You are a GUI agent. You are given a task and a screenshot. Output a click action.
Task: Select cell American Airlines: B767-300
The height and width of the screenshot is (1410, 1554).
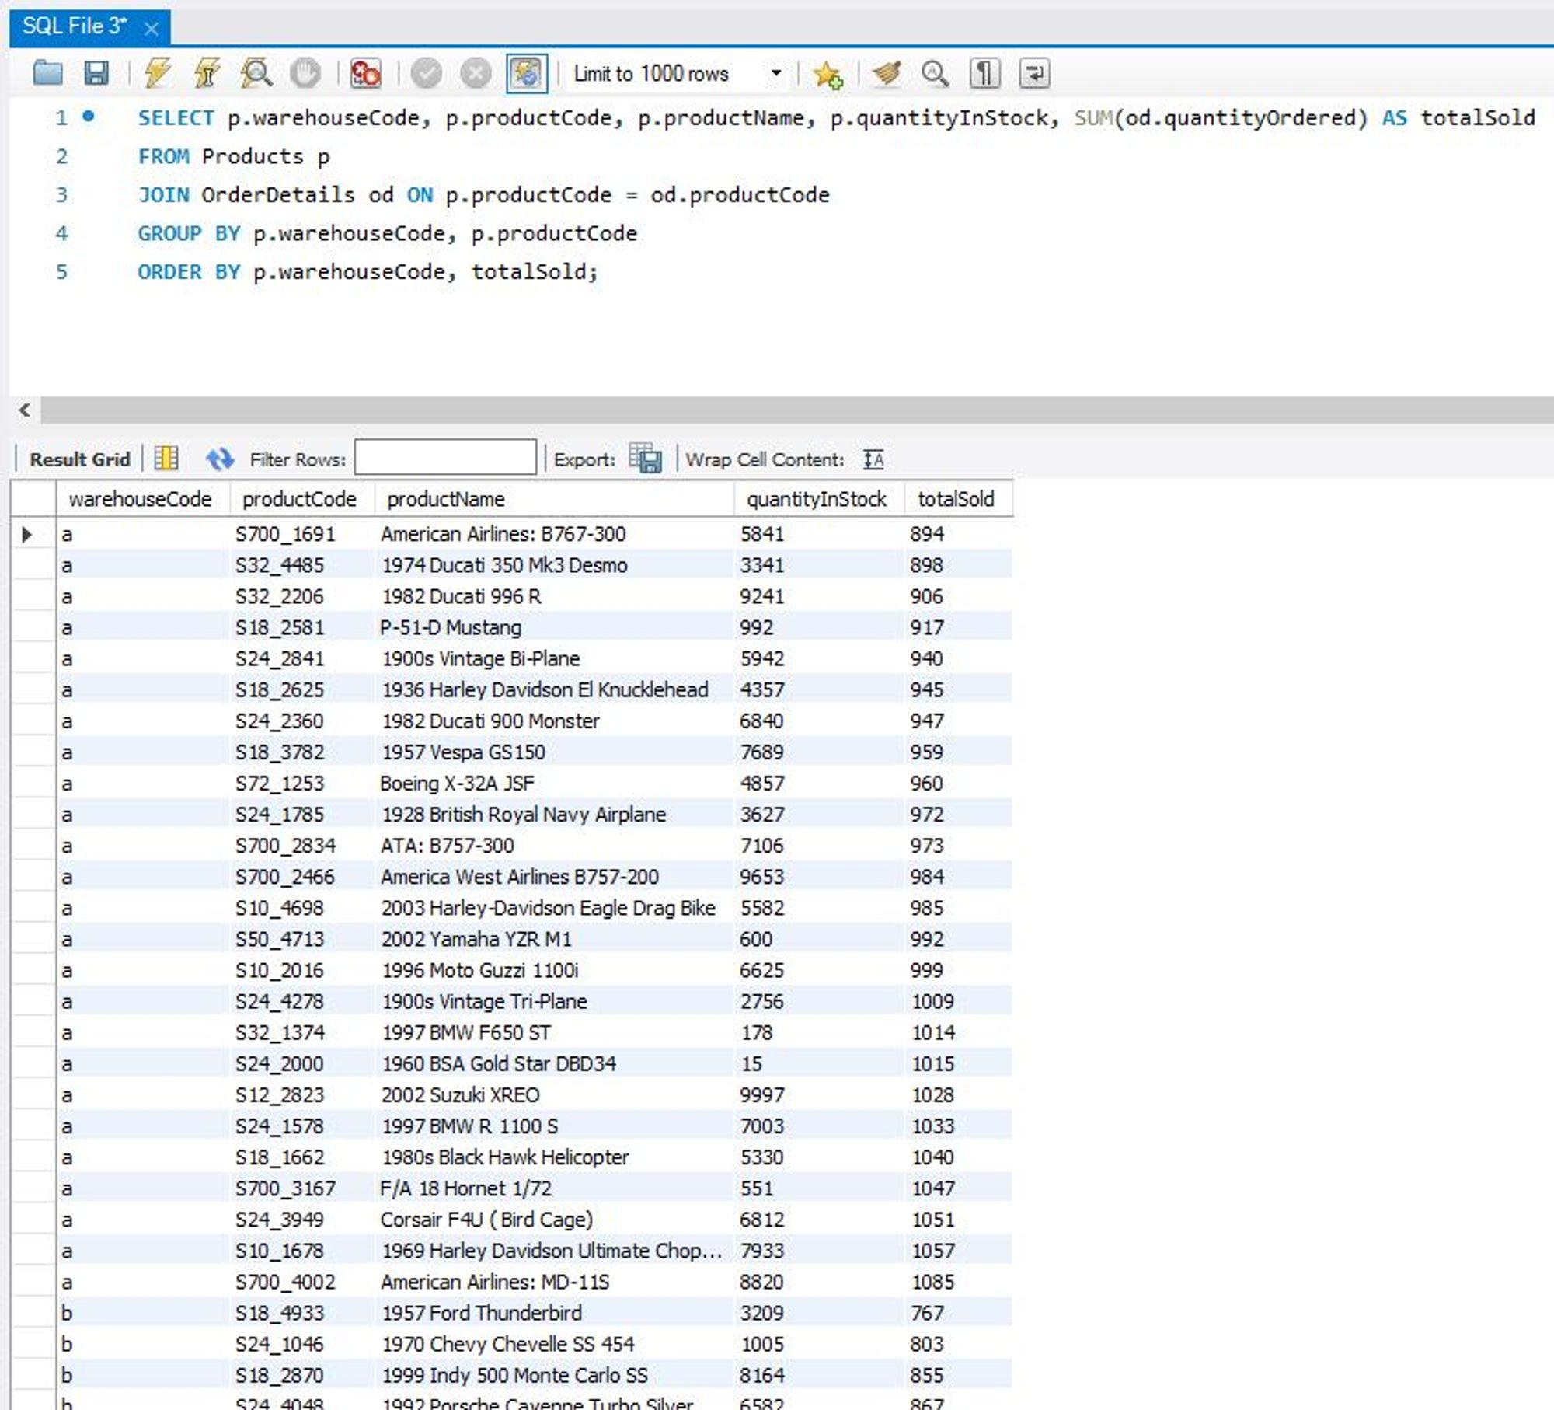click(554, 534)
